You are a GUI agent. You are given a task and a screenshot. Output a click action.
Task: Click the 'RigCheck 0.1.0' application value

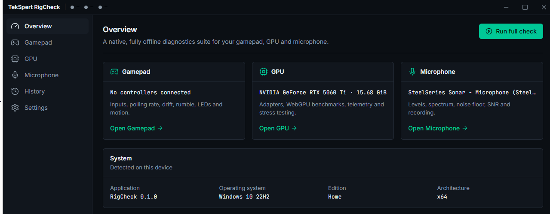[133, 196]
